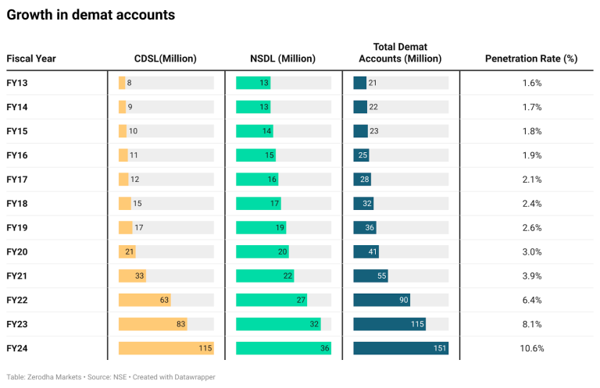Click the FY24 CDSL bar showing 115
The height and width of the screenshot is (388, 600).
166,348
